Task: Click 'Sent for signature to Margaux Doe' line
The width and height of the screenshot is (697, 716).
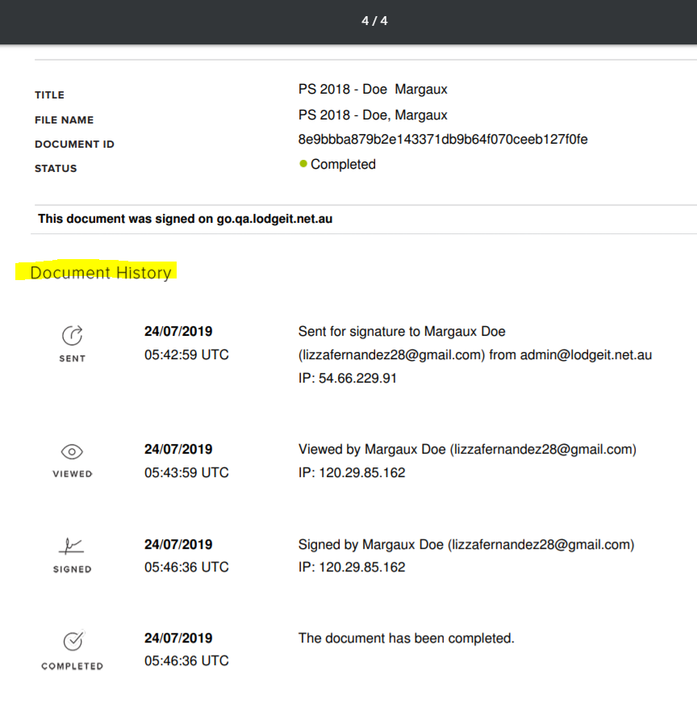Action: point(402,331)
